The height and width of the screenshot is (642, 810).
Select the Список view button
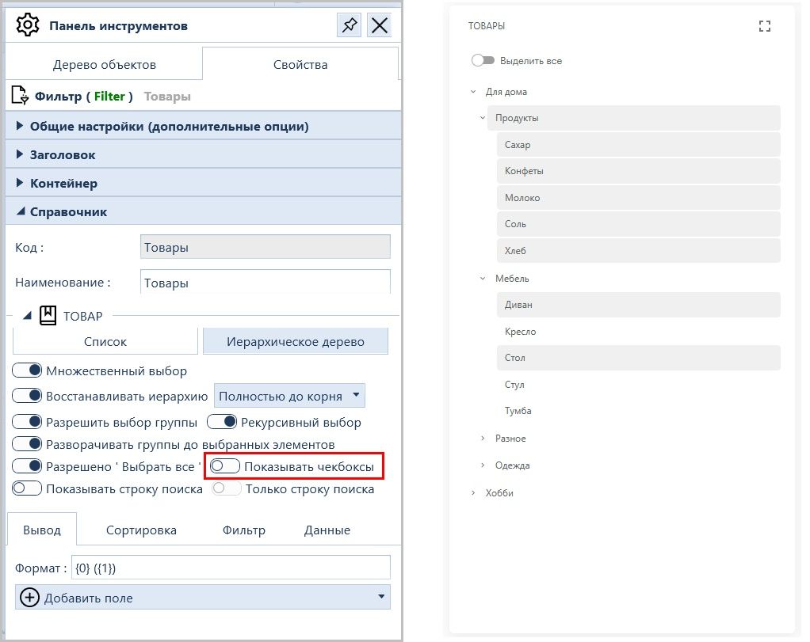(105, 342)
